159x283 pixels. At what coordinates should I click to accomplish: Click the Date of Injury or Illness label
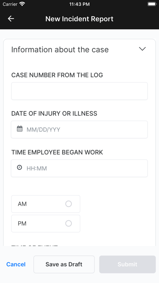pos(54,113)
